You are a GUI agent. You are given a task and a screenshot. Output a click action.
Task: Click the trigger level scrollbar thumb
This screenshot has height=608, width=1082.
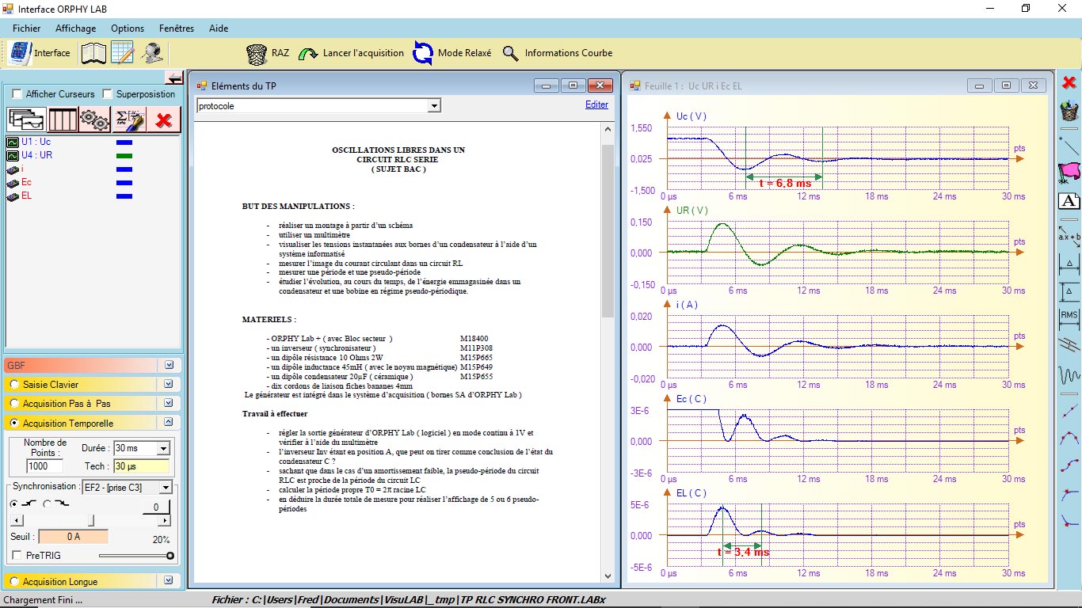tap(91, 520)
